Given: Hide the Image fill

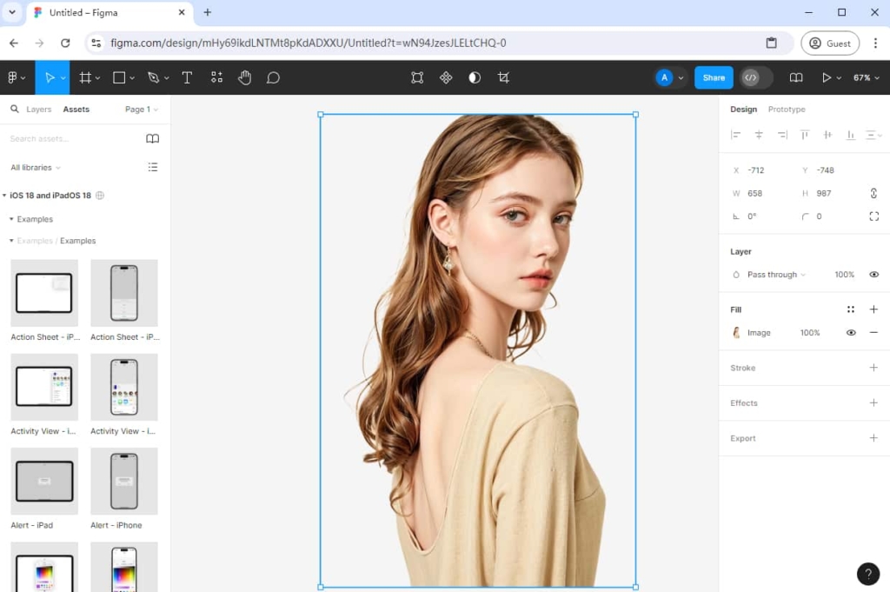Looking at the screenshot, I should point(851,332).
